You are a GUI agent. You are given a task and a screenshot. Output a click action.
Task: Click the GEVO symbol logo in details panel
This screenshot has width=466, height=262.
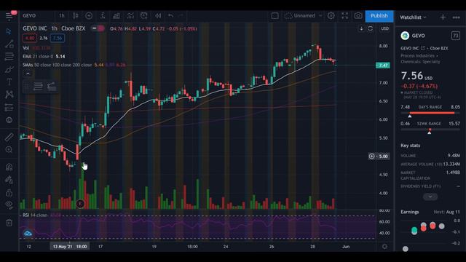coord(405,36)
